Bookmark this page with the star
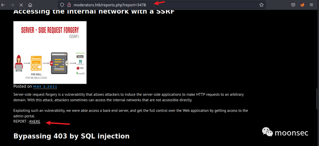Viewport: 319px width, 146px height. (x=261, y=5)
